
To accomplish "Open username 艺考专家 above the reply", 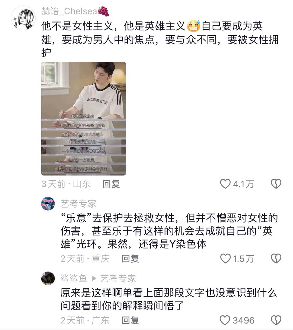I will click(x=78, y=204).
